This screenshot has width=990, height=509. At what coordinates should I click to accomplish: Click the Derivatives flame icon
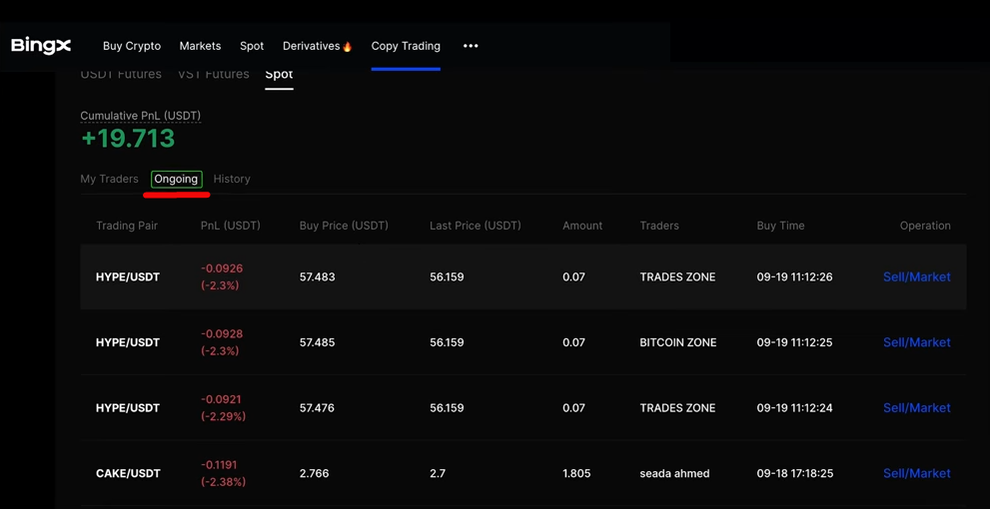pyautogui.click(x=348, y=47)
